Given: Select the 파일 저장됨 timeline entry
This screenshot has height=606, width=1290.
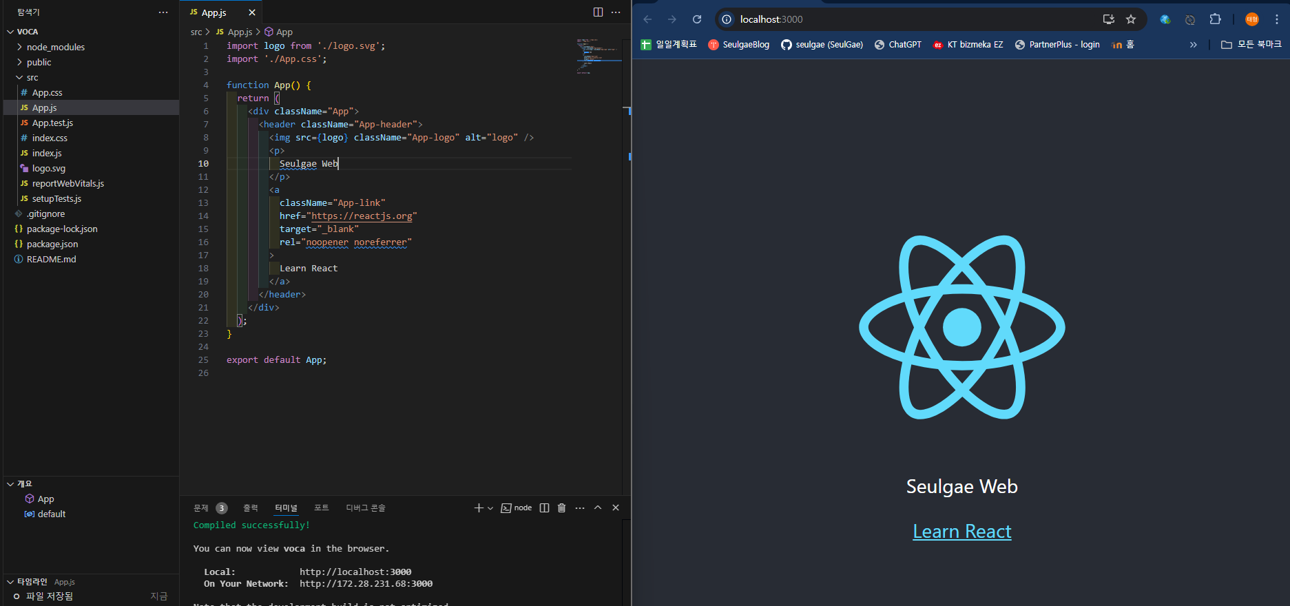Looking at the screenshot, I should (x=91, y=596).
